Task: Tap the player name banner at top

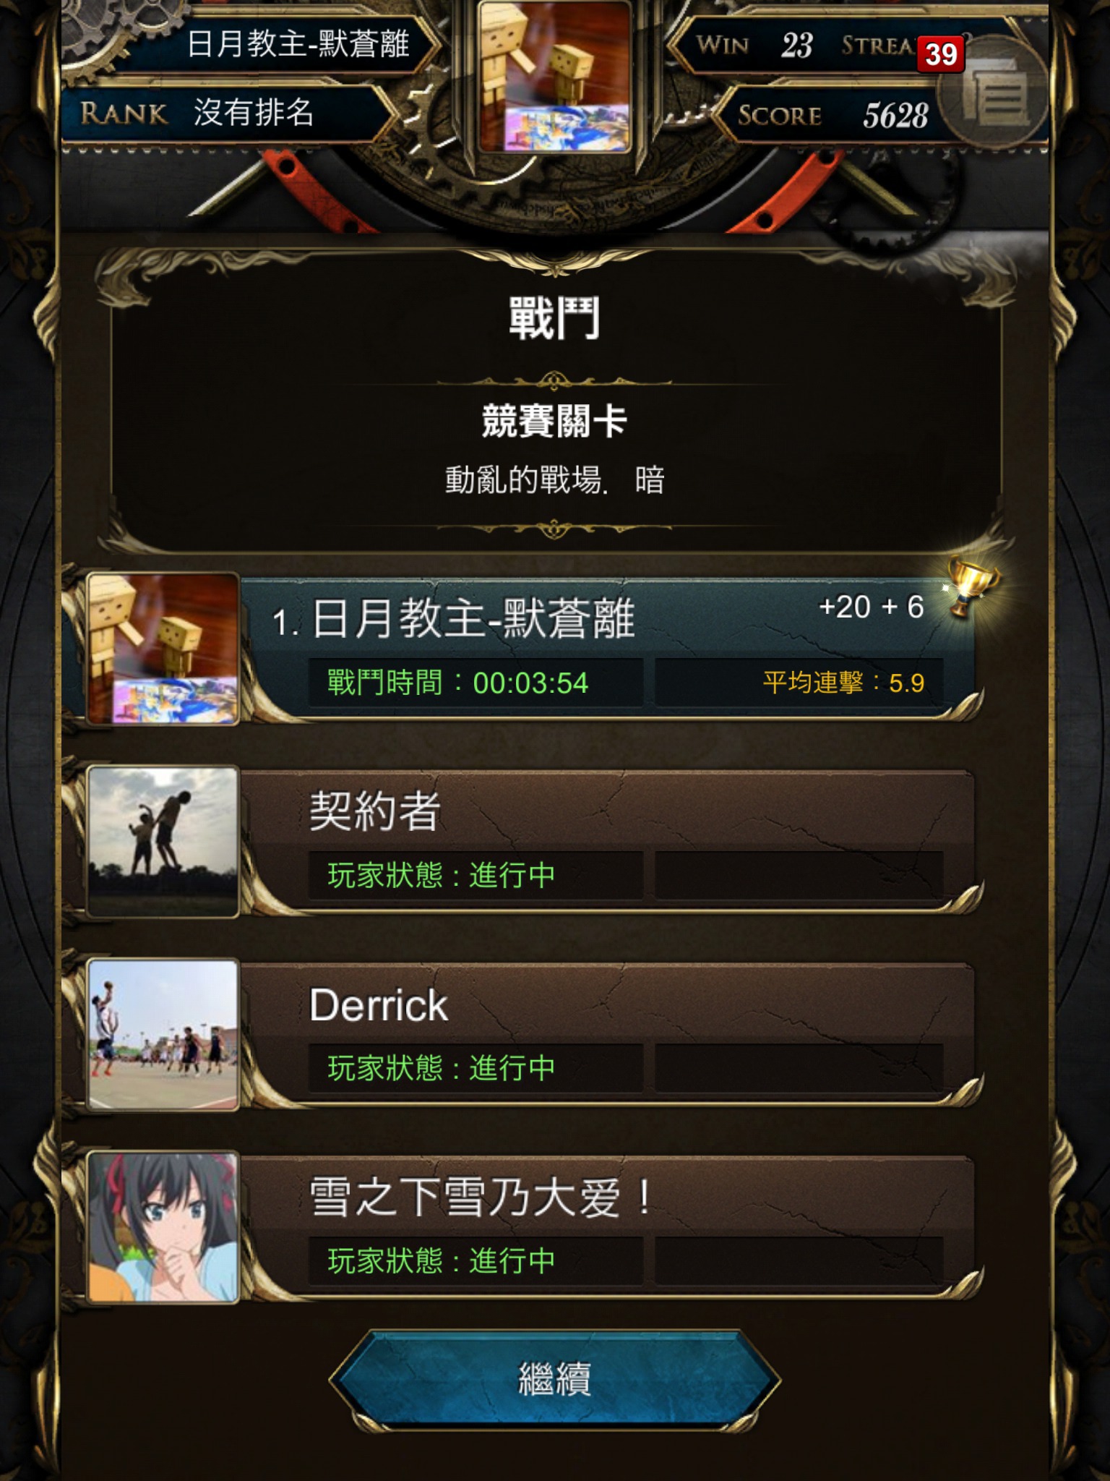Action: coord(282,43)
